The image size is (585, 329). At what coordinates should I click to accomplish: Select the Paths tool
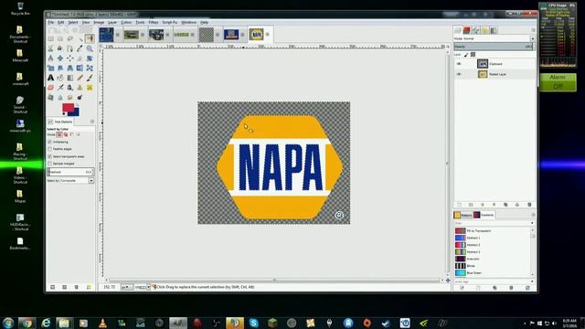pos(70,48)
